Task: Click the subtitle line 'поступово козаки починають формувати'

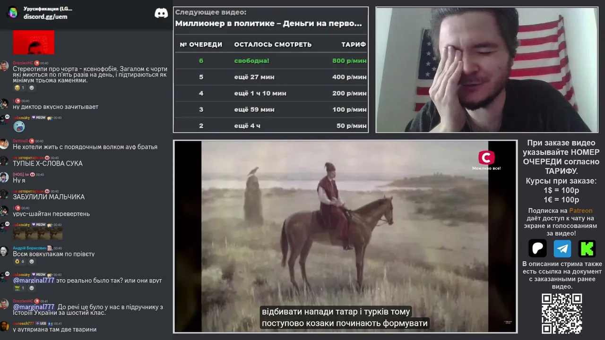Action: point(345,323)
